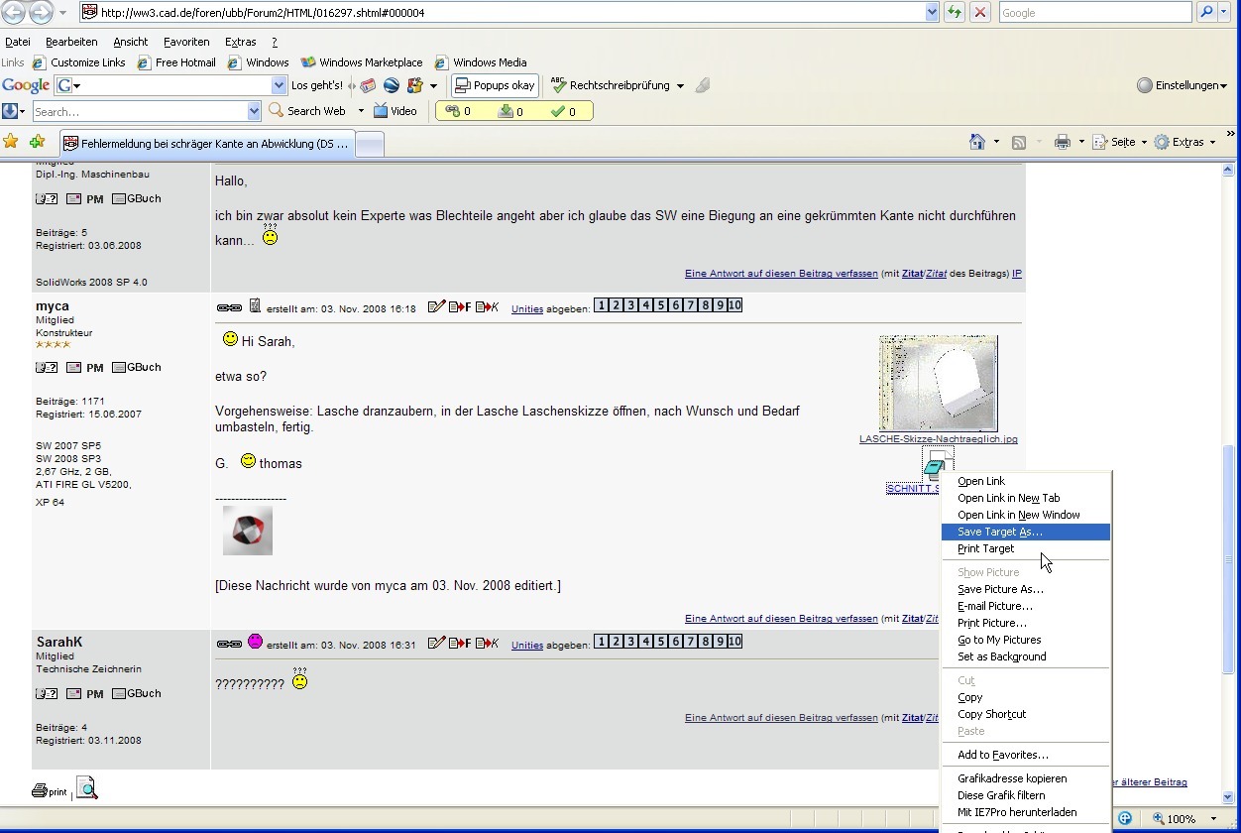Choose Save Target As... in the context menu

click(1026, 532)
